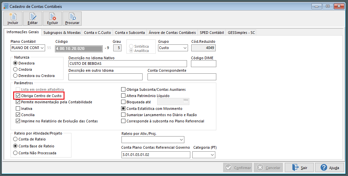Open Ajuda help

330,167
